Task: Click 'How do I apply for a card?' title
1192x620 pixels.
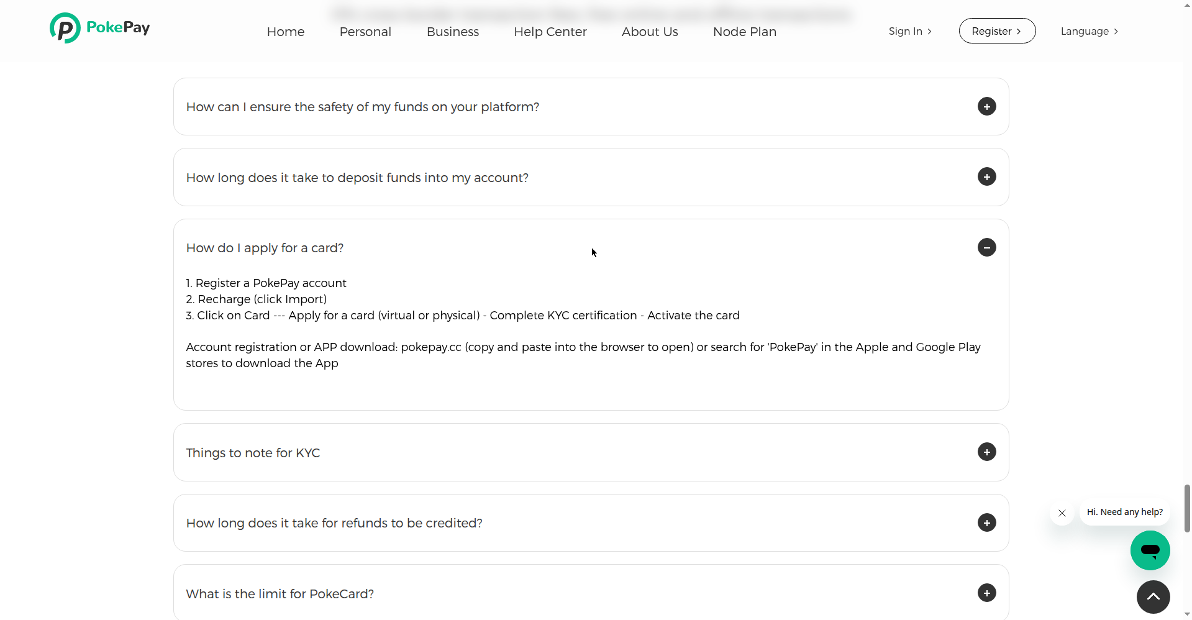Action: click(x=265, y=248)
